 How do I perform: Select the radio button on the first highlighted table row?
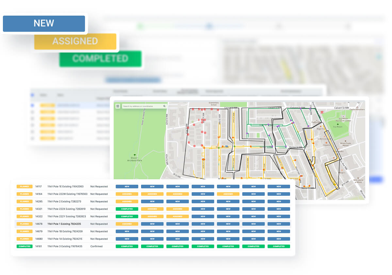pyautogui.click(x=31, y=105)
